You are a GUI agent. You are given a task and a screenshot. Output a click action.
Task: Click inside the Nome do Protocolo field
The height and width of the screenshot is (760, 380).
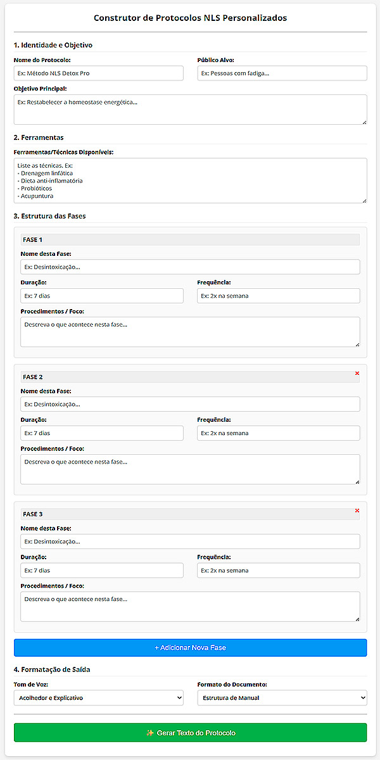98,73
